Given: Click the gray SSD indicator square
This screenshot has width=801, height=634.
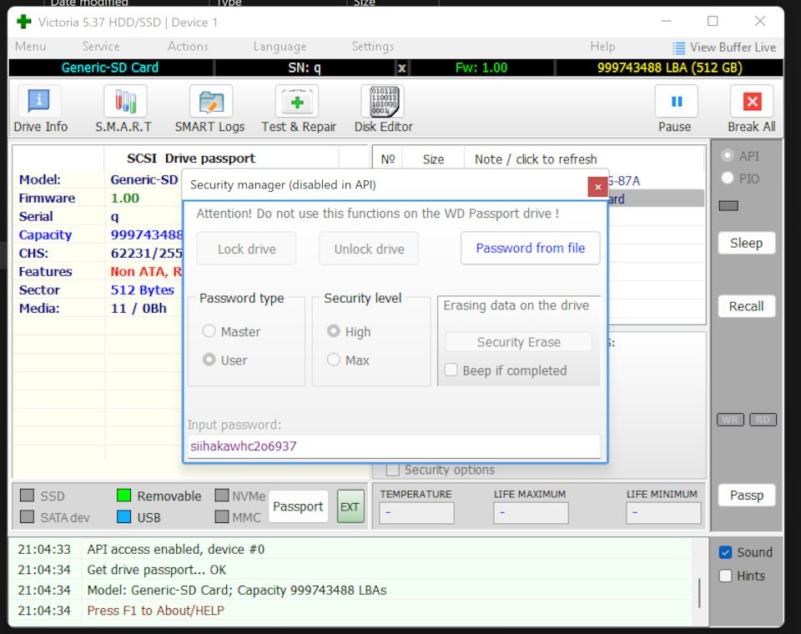Looking at the screenshot, I should pyautogui.click(x=27, y=496).
